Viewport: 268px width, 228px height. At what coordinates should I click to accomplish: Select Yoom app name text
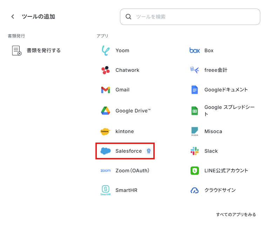(122, 50)
